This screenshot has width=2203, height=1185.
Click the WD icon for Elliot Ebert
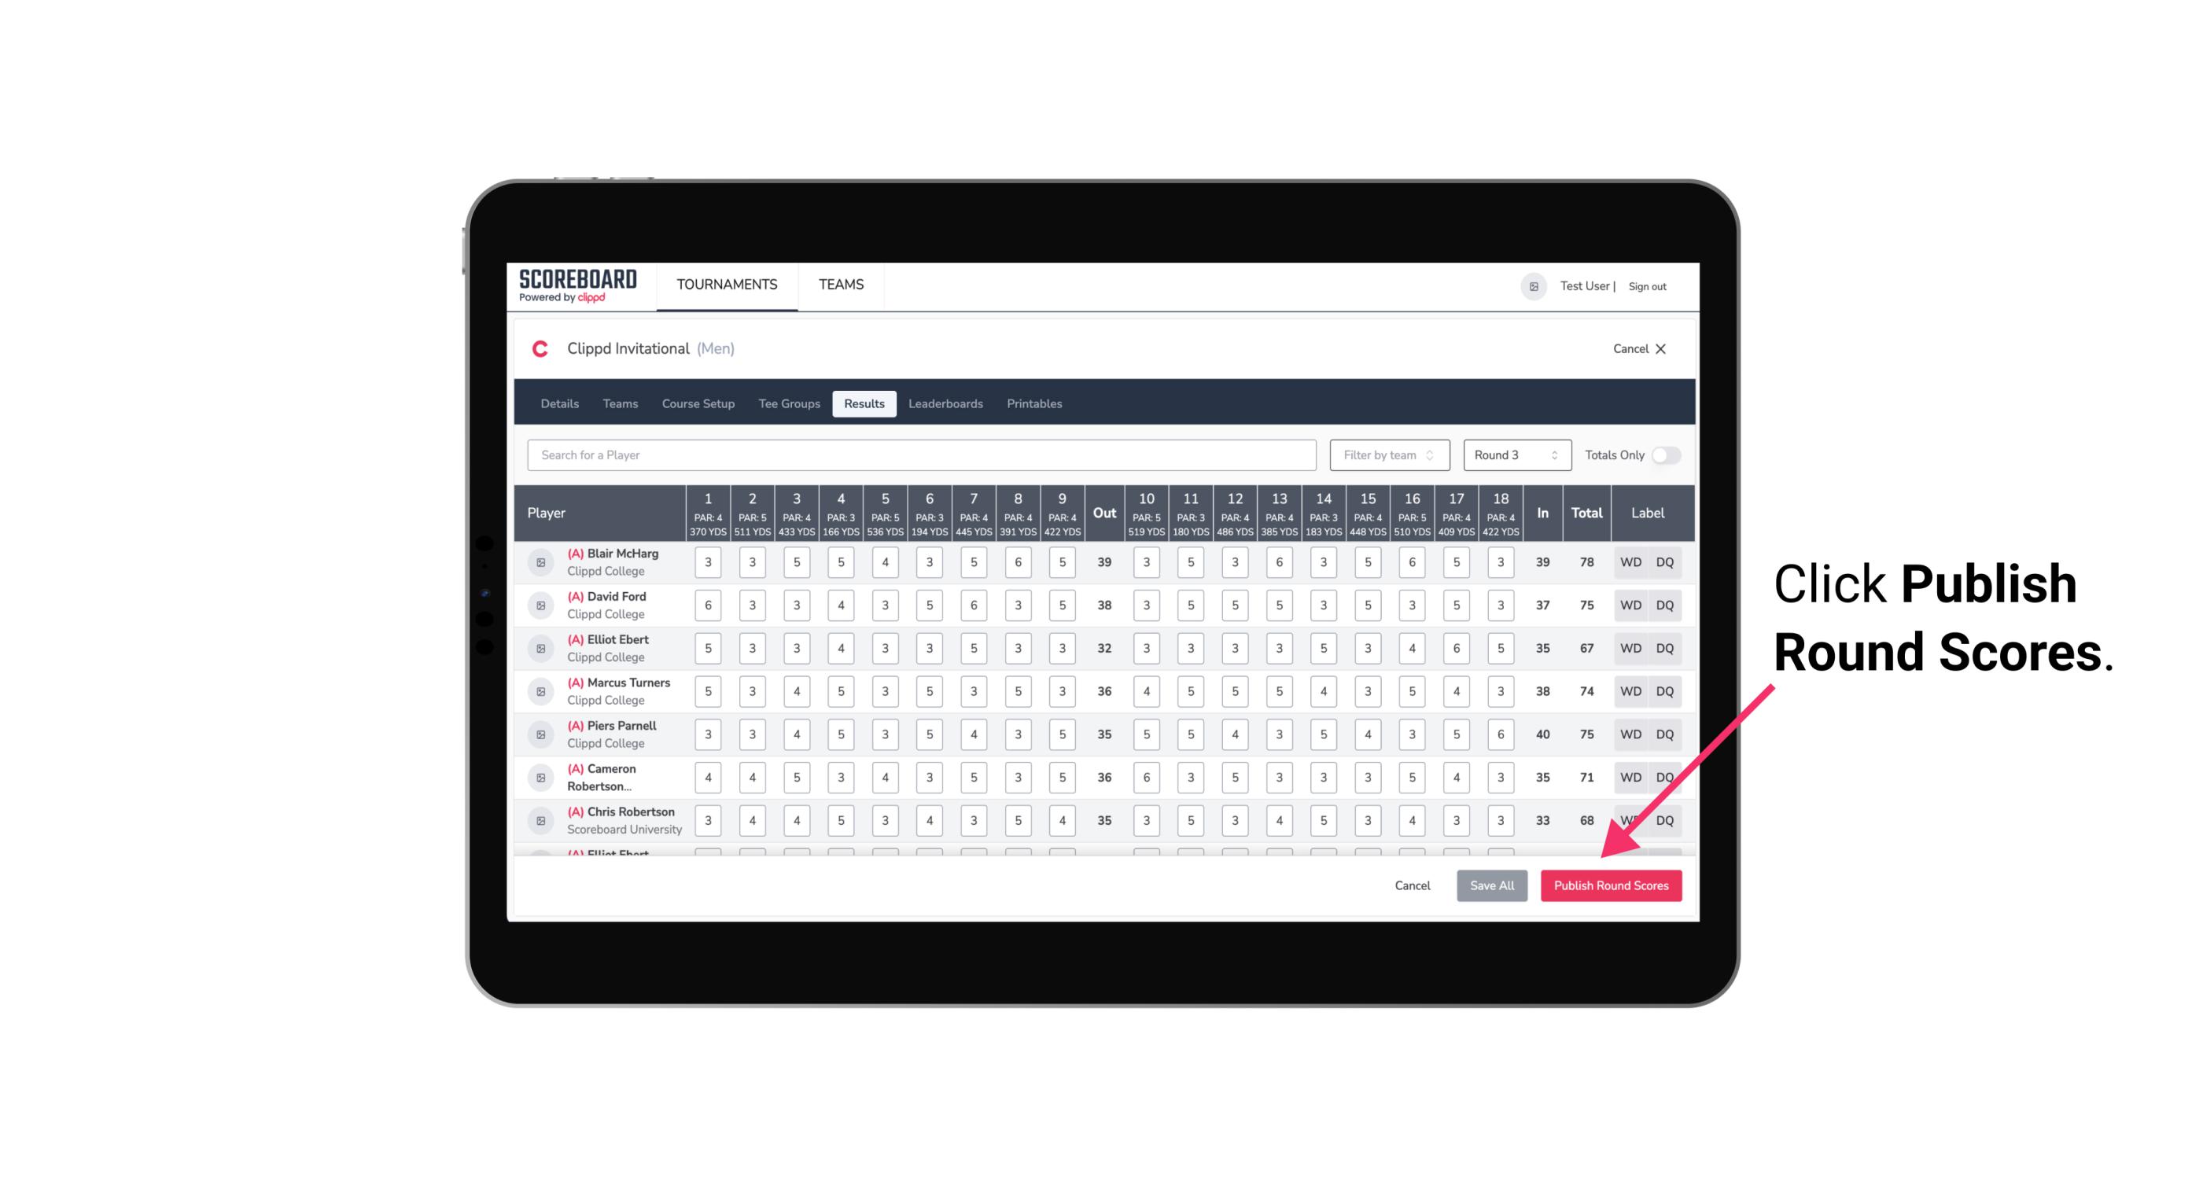1631,648
